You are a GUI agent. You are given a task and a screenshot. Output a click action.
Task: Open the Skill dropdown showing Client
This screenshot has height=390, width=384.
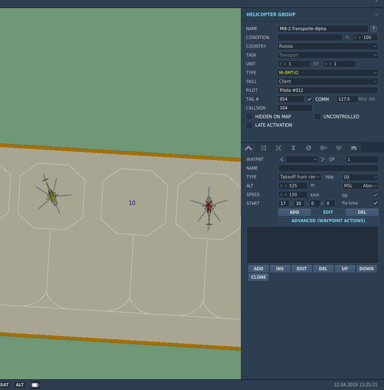pos(328,81)
